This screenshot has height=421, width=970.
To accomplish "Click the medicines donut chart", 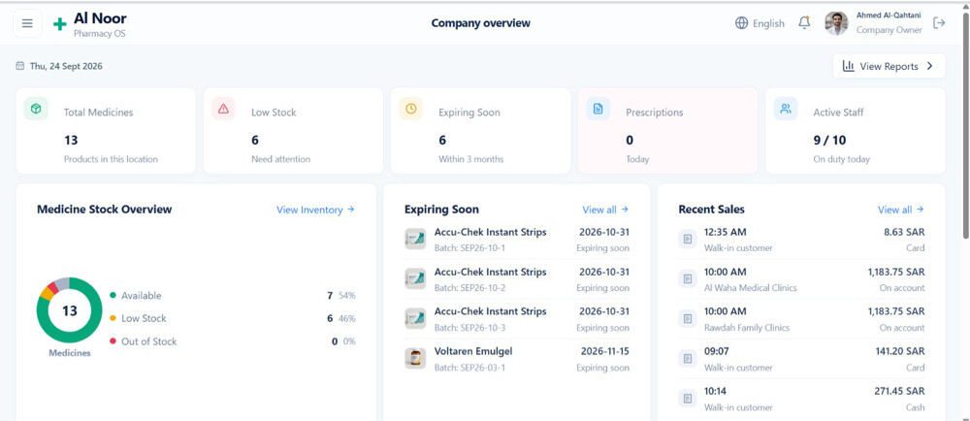I will pyautogui.click(x=69, y=310).
